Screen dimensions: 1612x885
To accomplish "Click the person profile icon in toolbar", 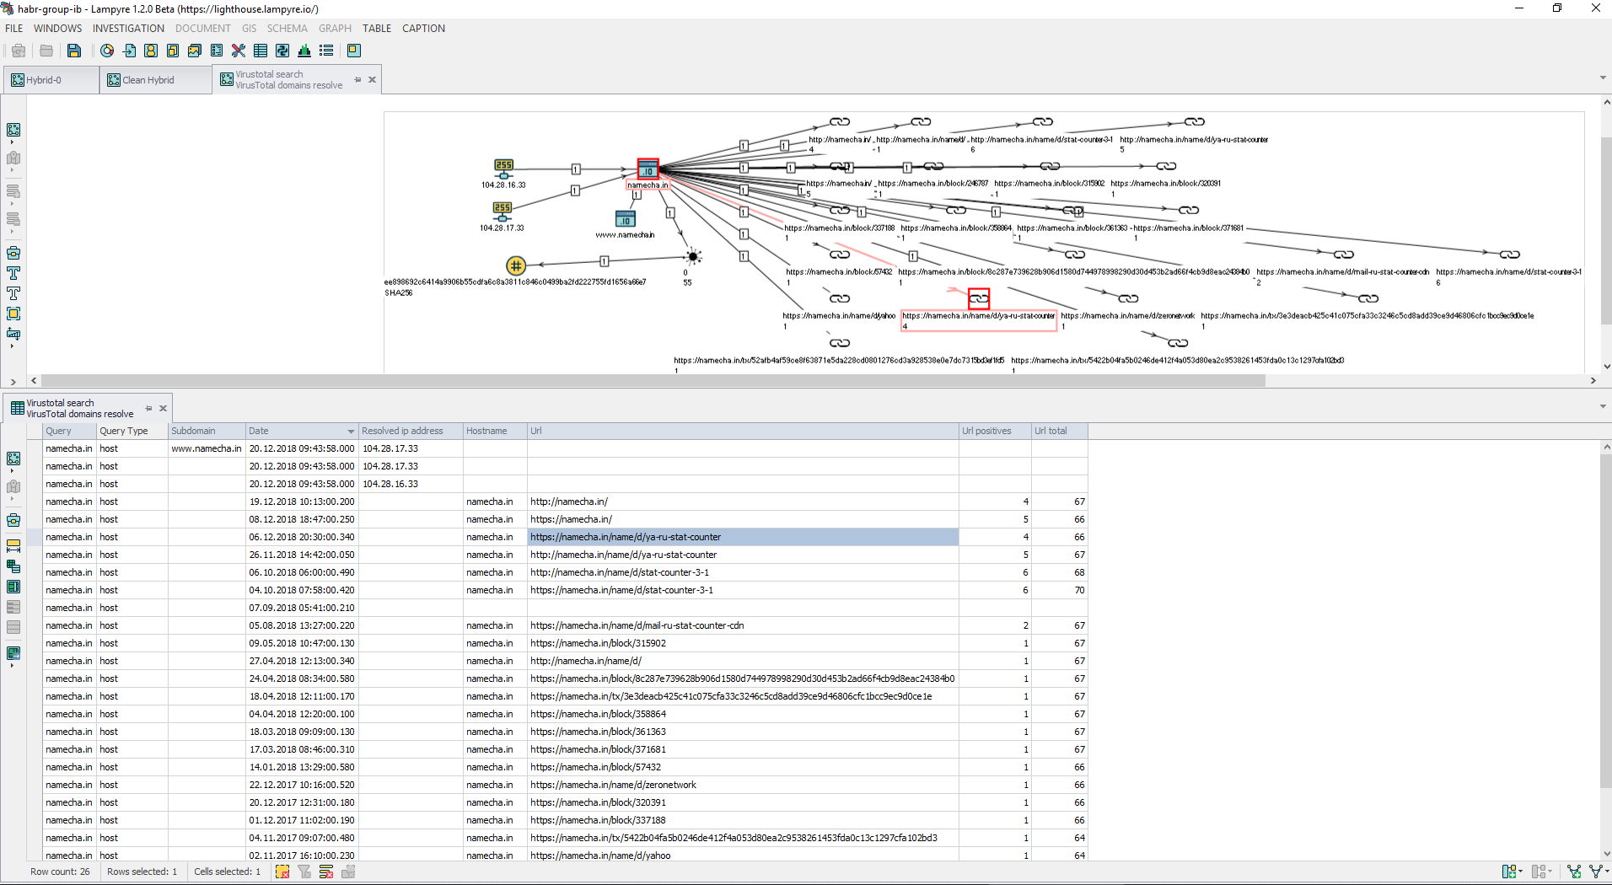I will pyautogui.click(x=151, y=51).
